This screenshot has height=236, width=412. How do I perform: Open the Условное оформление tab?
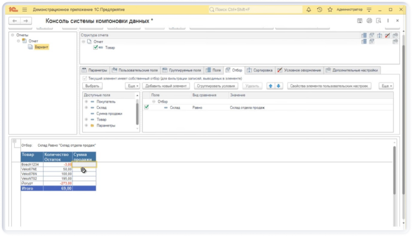299,70
